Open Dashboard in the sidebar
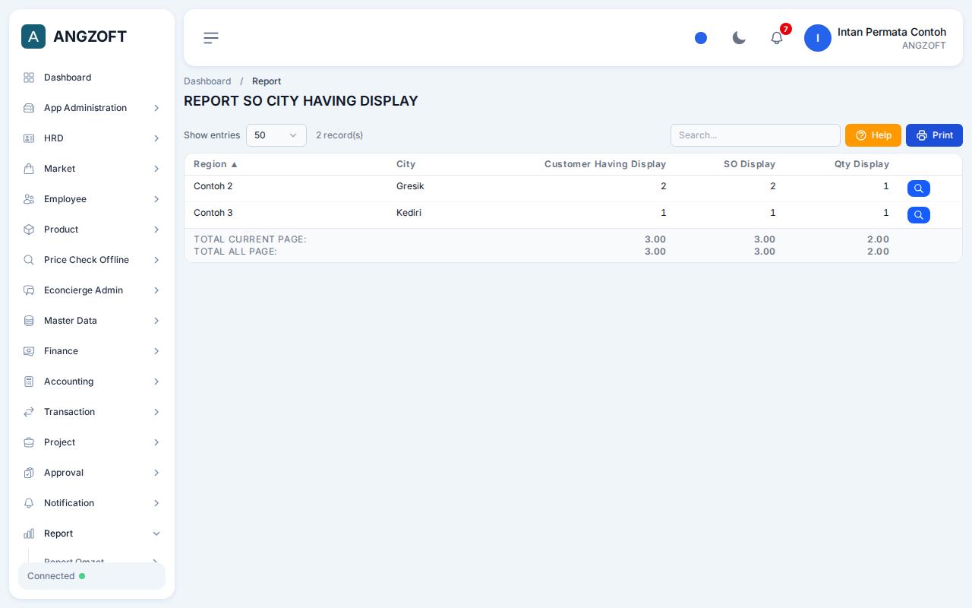This screenshot has width=972, height=608. [92, 78]
